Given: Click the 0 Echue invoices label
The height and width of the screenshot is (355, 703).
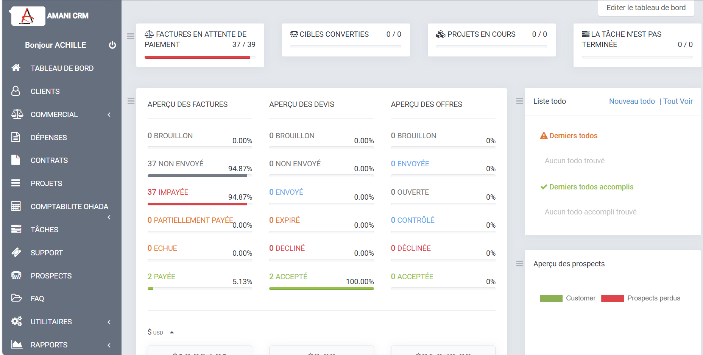Looking at the screenshot, I should click(162, 248).
